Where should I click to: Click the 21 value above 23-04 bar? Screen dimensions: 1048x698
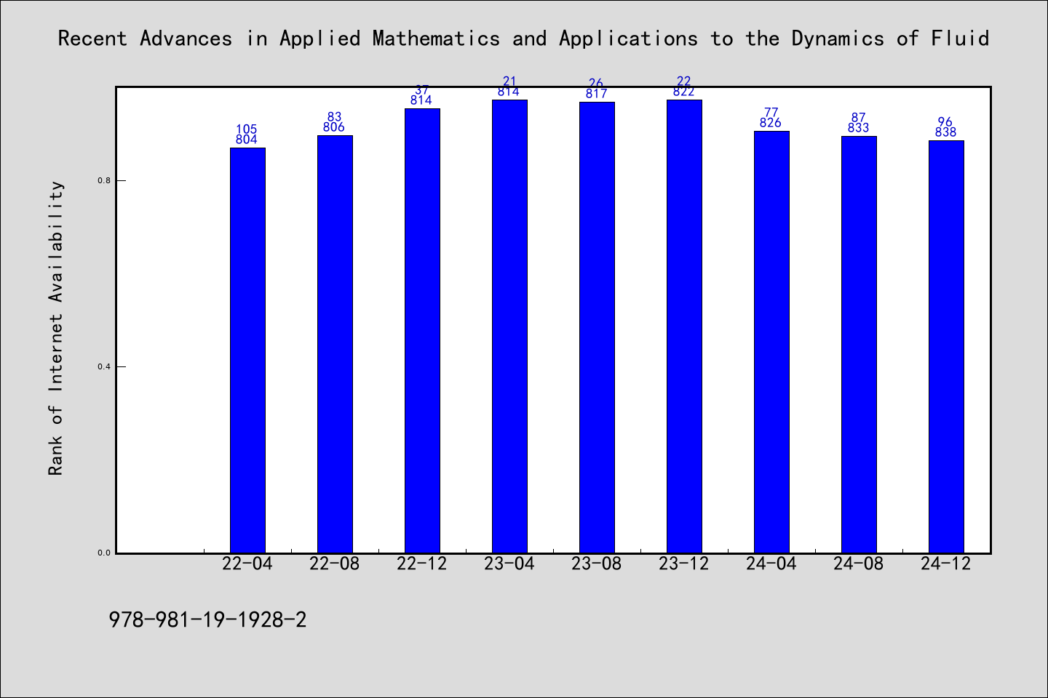[509, 81]
